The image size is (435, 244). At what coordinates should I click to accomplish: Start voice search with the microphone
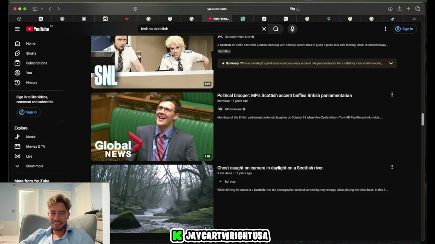(292, 29)
